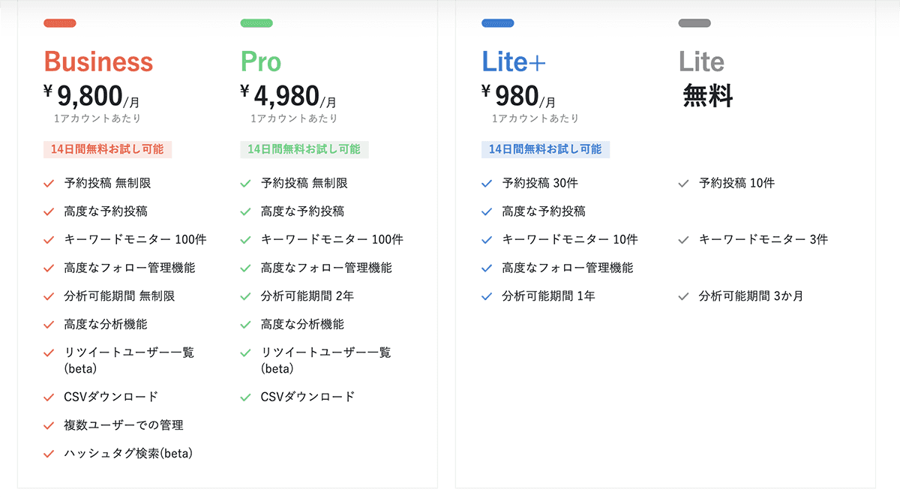
Task: Click the blue 14日間無料お試し可能 badge under Lite+
Action: tap(546, 149)
